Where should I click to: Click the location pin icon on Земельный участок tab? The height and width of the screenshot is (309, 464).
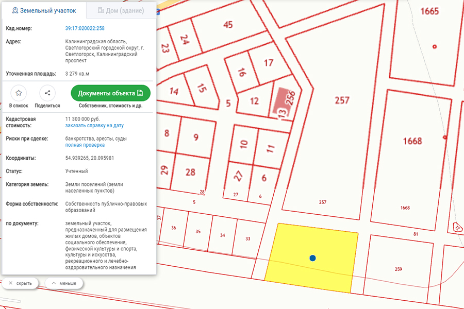pos(15,10)
